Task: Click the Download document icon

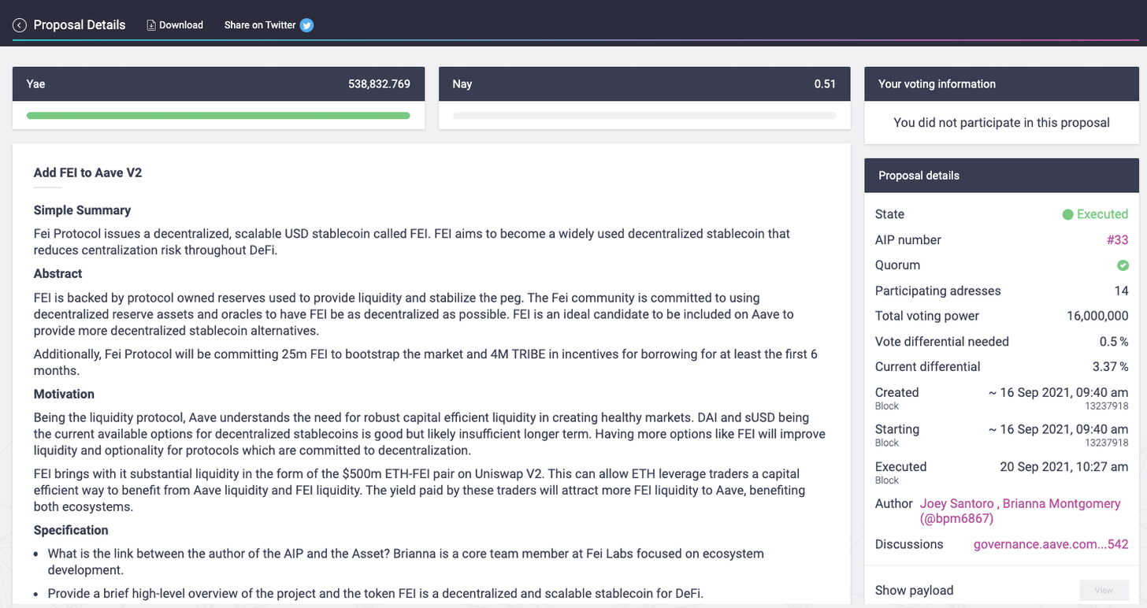Action: click(x=151, y=25)
